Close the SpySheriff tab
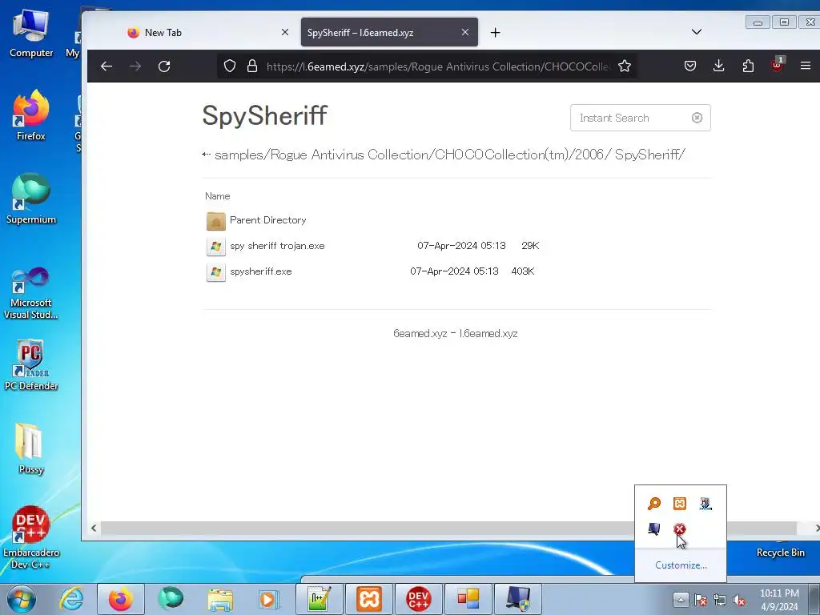The width and height of the screenshot is (820, 615). [465, 32]
